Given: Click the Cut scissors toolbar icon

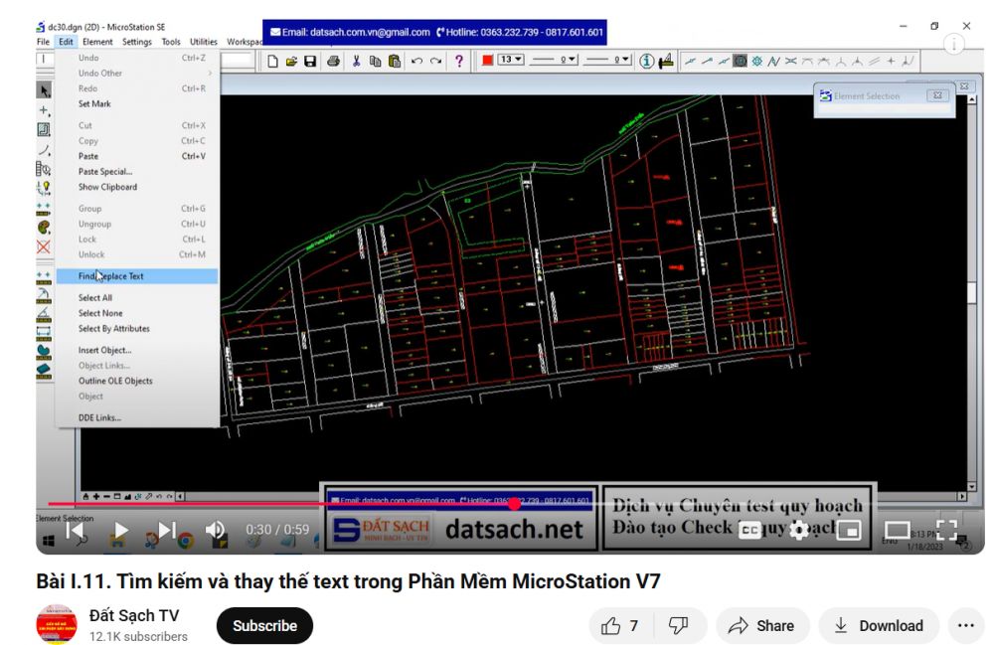Looking at the screenshot, I should pyautogui.click(x=357, y=61).
